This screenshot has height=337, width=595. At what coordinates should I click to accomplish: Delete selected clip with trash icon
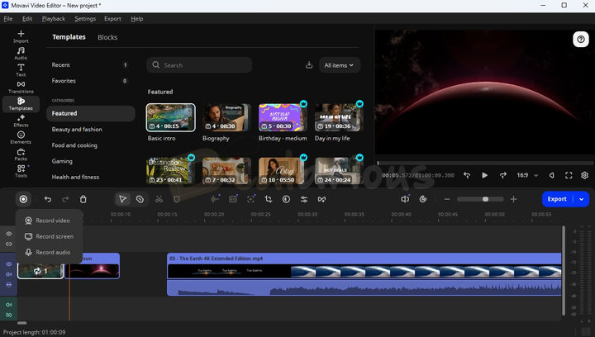pos(83,199)
